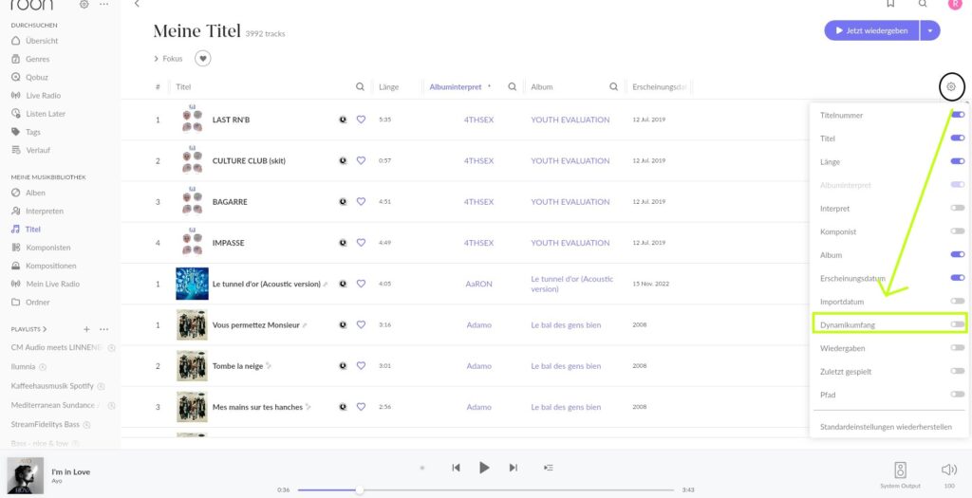Click the System Output speaker icon
The image size is (972, 498).
[900, 470]
